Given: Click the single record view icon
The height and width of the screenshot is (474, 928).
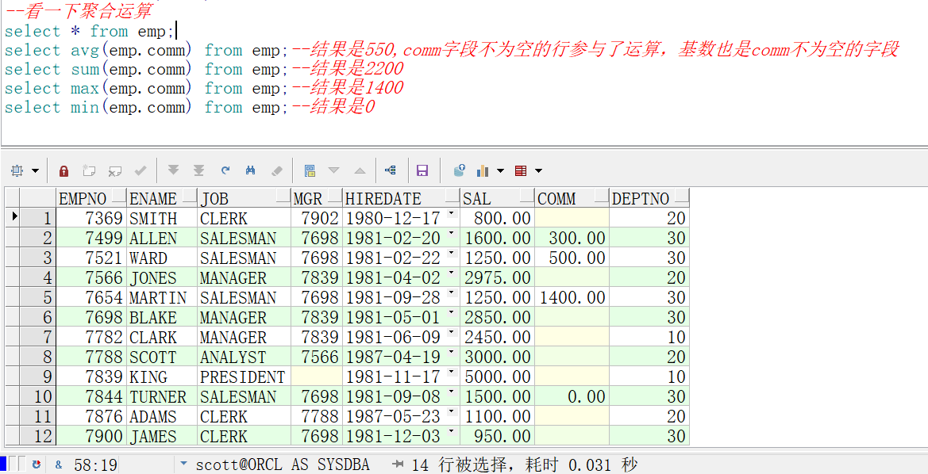Looking at the screenshot, I should 311,170.
